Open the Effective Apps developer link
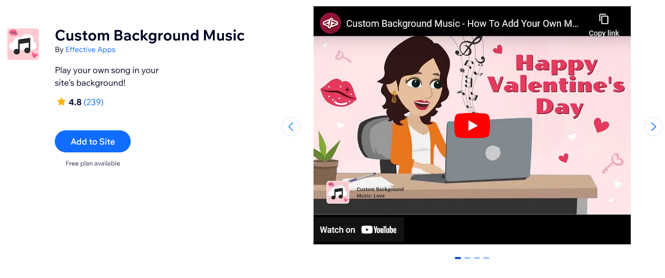The width and height of the screenshot is (665, 278). tap(90, 49)
